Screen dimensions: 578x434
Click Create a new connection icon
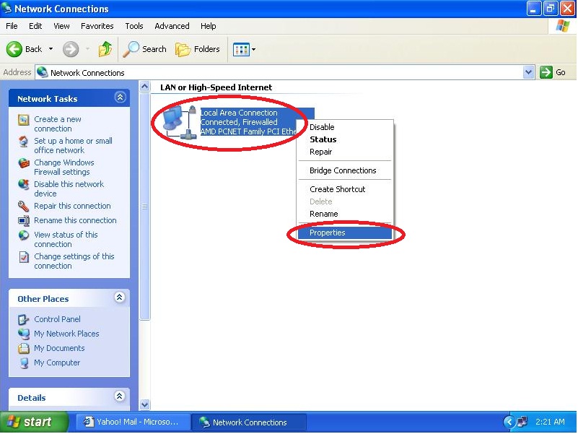click(24, 120)
